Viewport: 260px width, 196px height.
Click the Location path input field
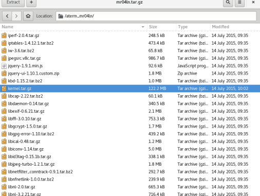coord(156,16)
